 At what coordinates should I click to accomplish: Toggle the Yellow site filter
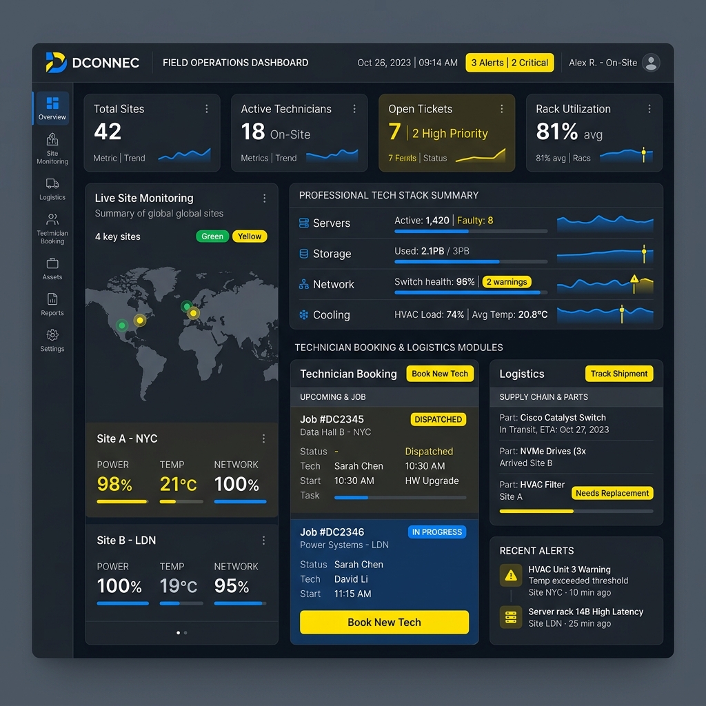[x=250, y=236]
